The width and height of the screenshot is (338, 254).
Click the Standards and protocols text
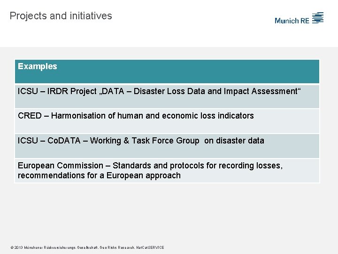coord(159,166)
